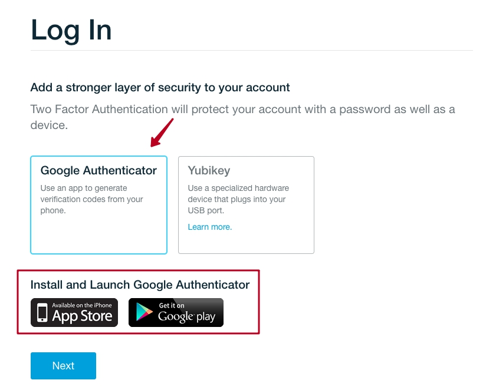Click the 'App Store' wordmark on the black badge
Screen dimensions: 486x390
[83, 316]
